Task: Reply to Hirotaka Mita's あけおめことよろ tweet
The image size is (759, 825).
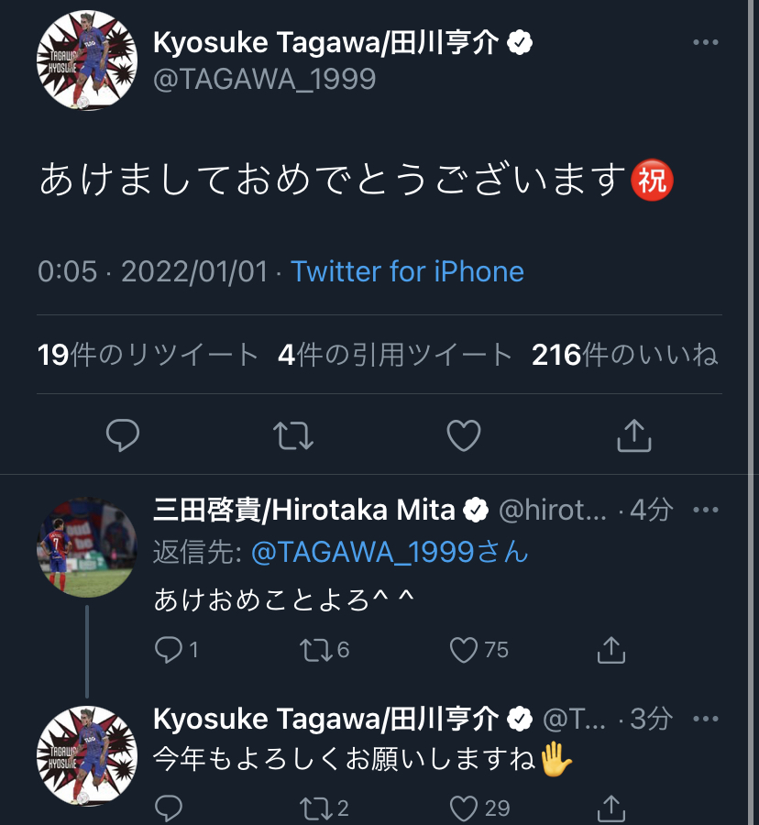Action: coord(169,650)
